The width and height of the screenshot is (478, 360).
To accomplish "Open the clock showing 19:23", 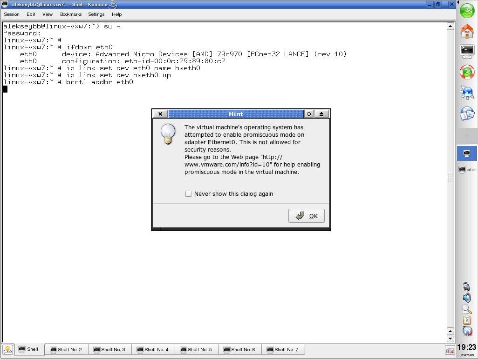I will pyautogui.click(x=467, y=347).
